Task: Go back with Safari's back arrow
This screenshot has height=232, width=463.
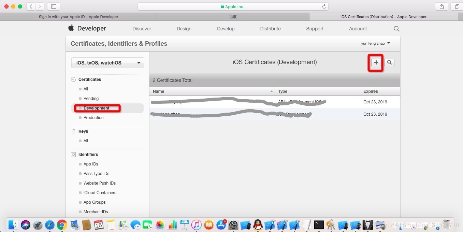Action: coord(31,6)
